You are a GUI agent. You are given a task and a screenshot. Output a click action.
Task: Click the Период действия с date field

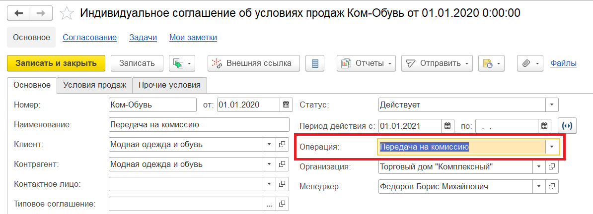pos(410,126)
